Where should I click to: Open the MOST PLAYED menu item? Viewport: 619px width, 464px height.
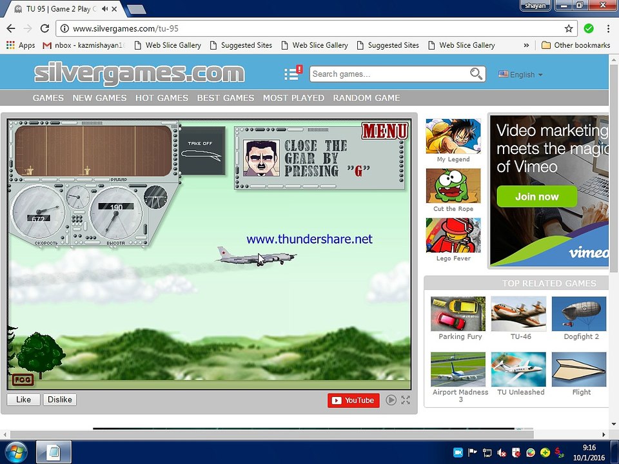(294, 98)
